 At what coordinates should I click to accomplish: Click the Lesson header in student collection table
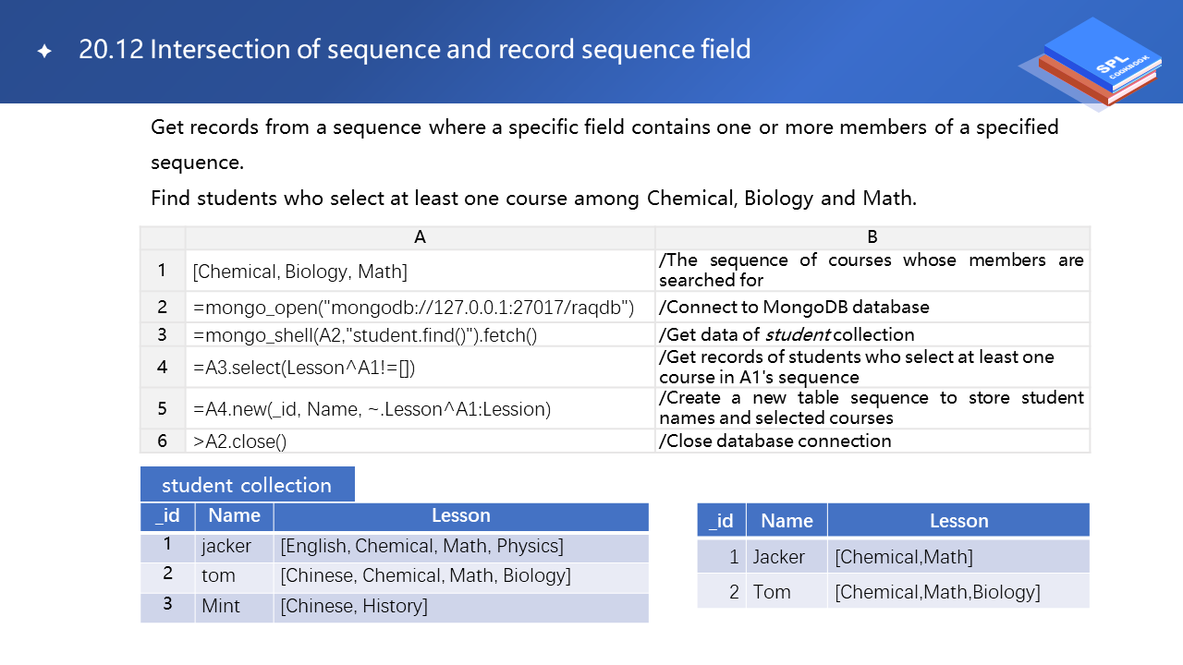pyautogui.click(x=460, y=515)
